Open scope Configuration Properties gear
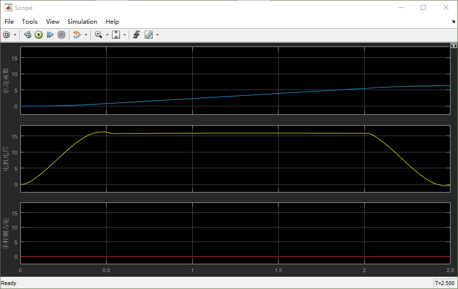Image resolution: width=458 pixels, height=289 pixels. pyautogui.click(x=6, y=35)
